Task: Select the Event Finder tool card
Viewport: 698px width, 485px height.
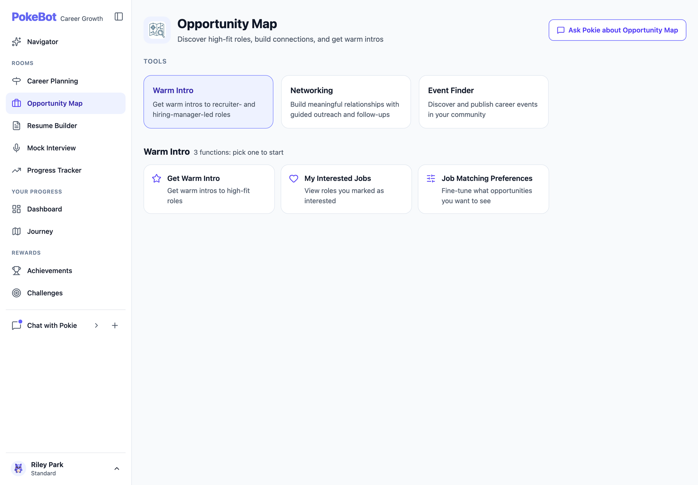Action: (483, 102)
